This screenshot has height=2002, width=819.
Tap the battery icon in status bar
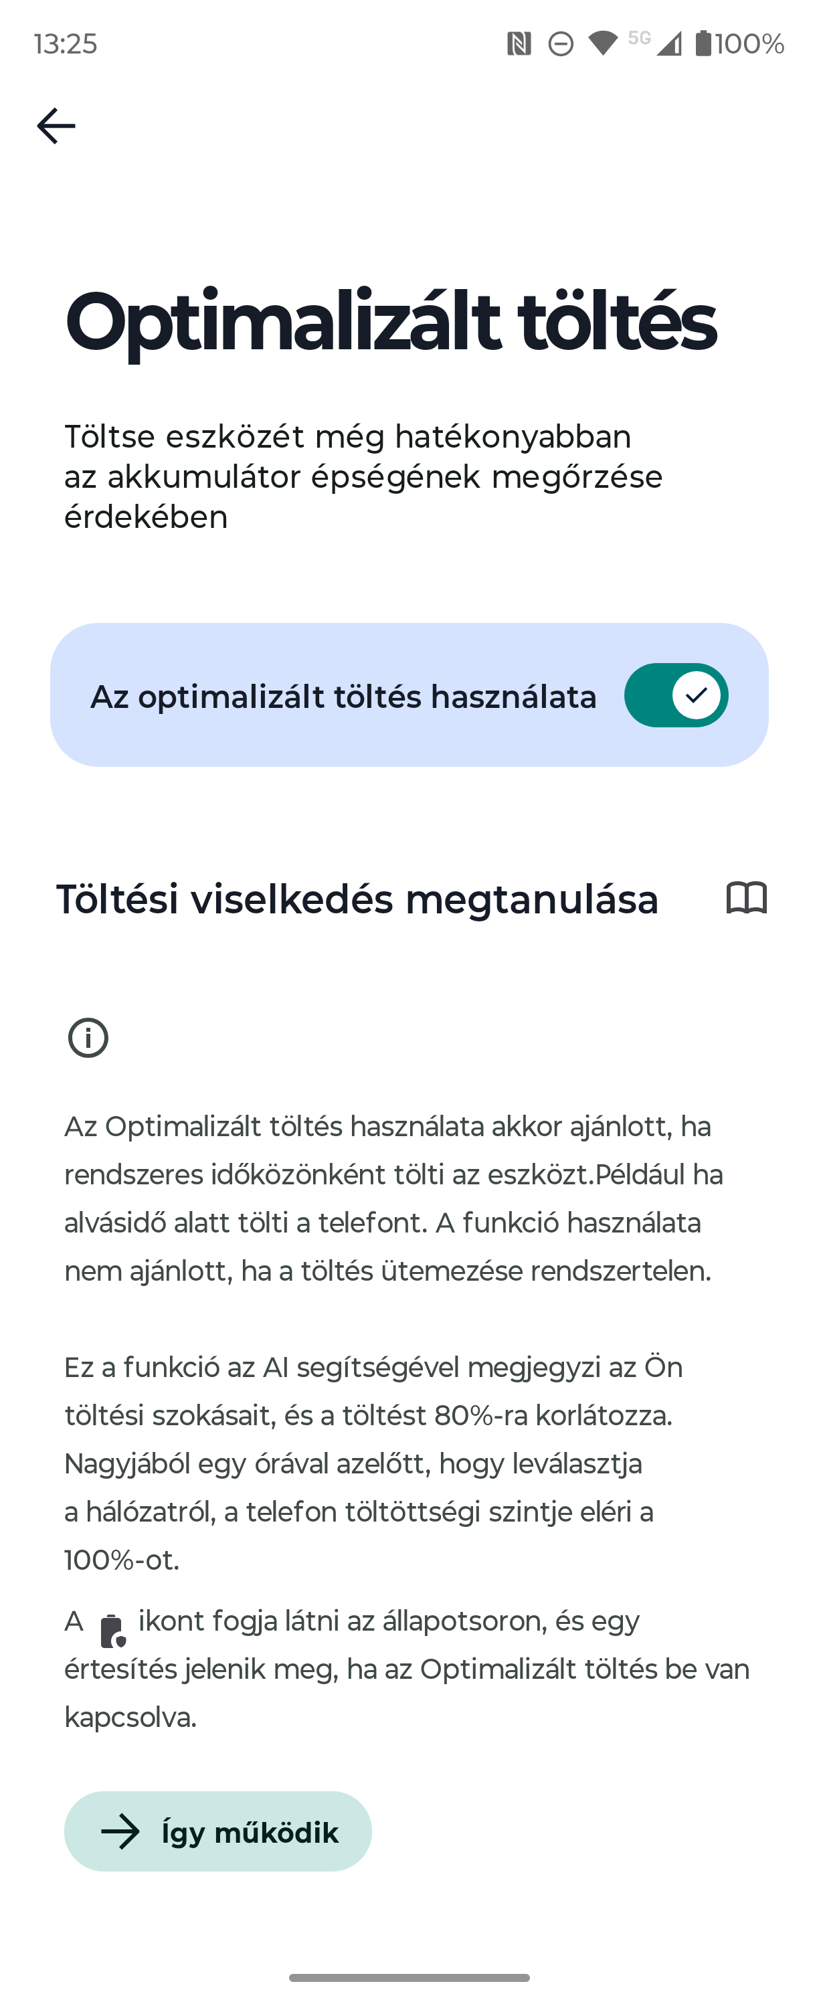click(x=703, y=43)
